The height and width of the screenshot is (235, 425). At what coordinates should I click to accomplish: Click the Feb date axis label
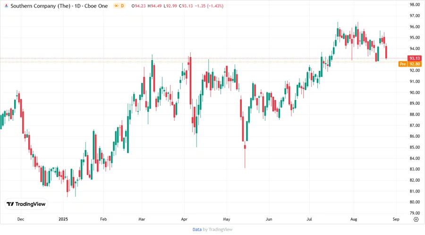(103, 219)
